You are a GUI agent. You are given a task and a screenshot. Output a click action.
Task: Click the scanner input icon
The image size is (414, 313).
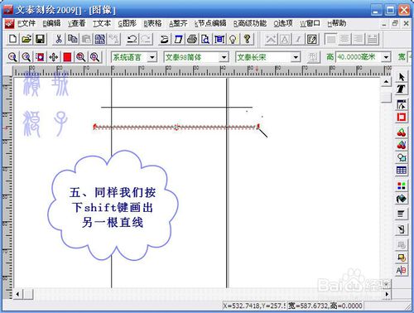(164, 39)
